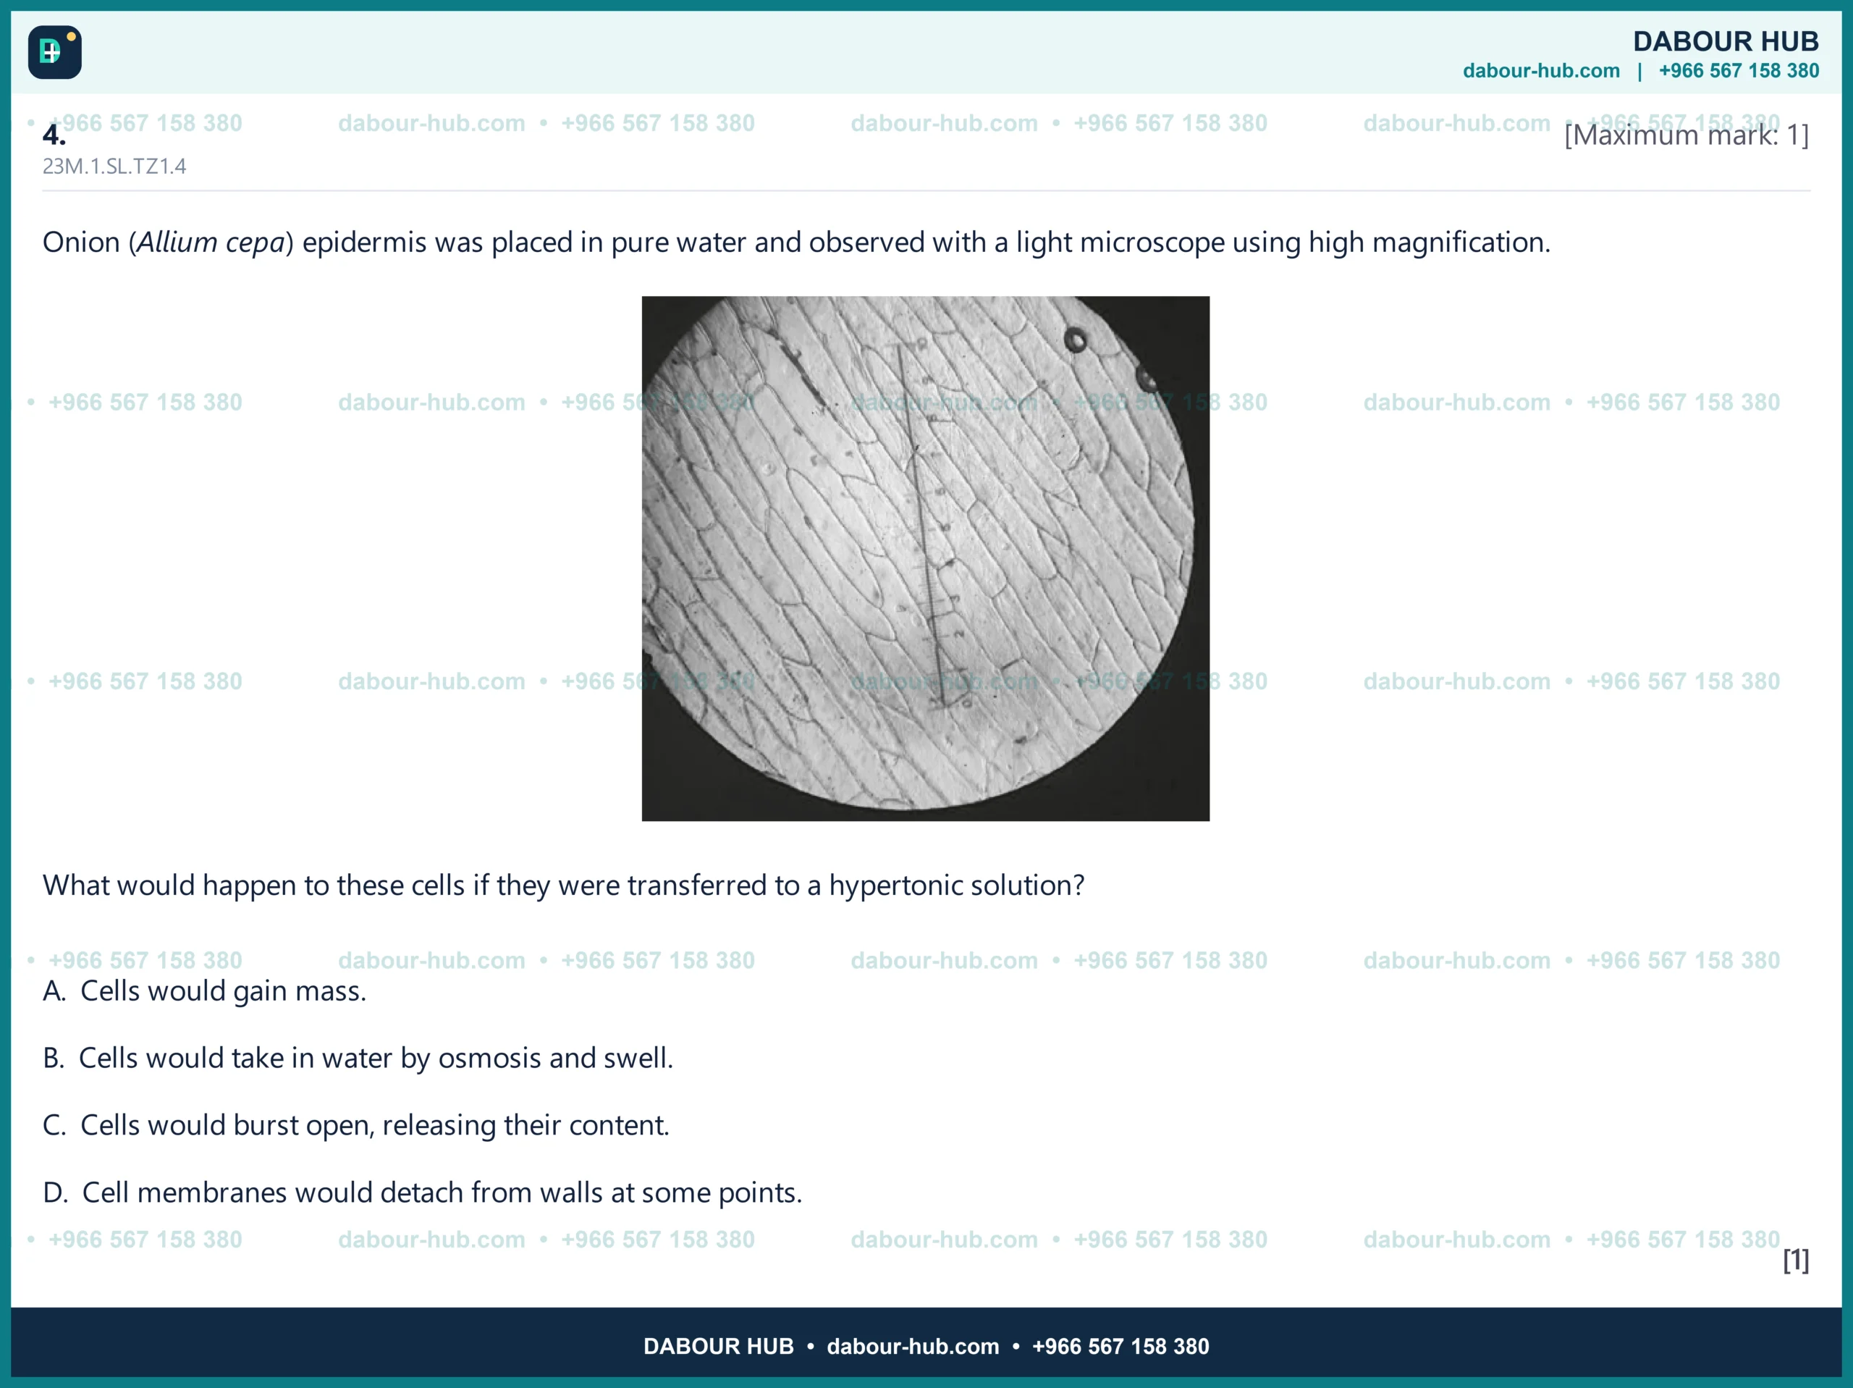Image resolution: width=1853 pixels, height=1388 pixels.
Task: Click header phone number +966 567 158 380
Action: pyautogui.click(x=1739, y=71)
